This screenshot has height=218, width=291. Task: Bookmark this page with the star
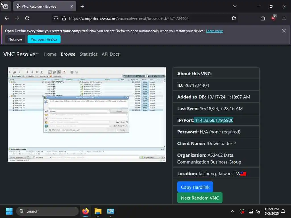(x=234, y=18)
